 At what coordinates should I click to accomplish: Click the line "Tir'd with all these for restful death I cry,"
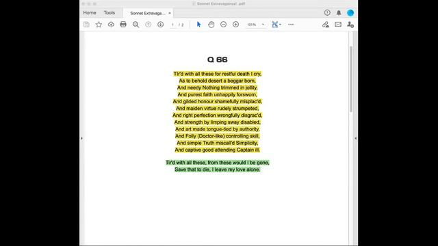click(x=218, y=74)
